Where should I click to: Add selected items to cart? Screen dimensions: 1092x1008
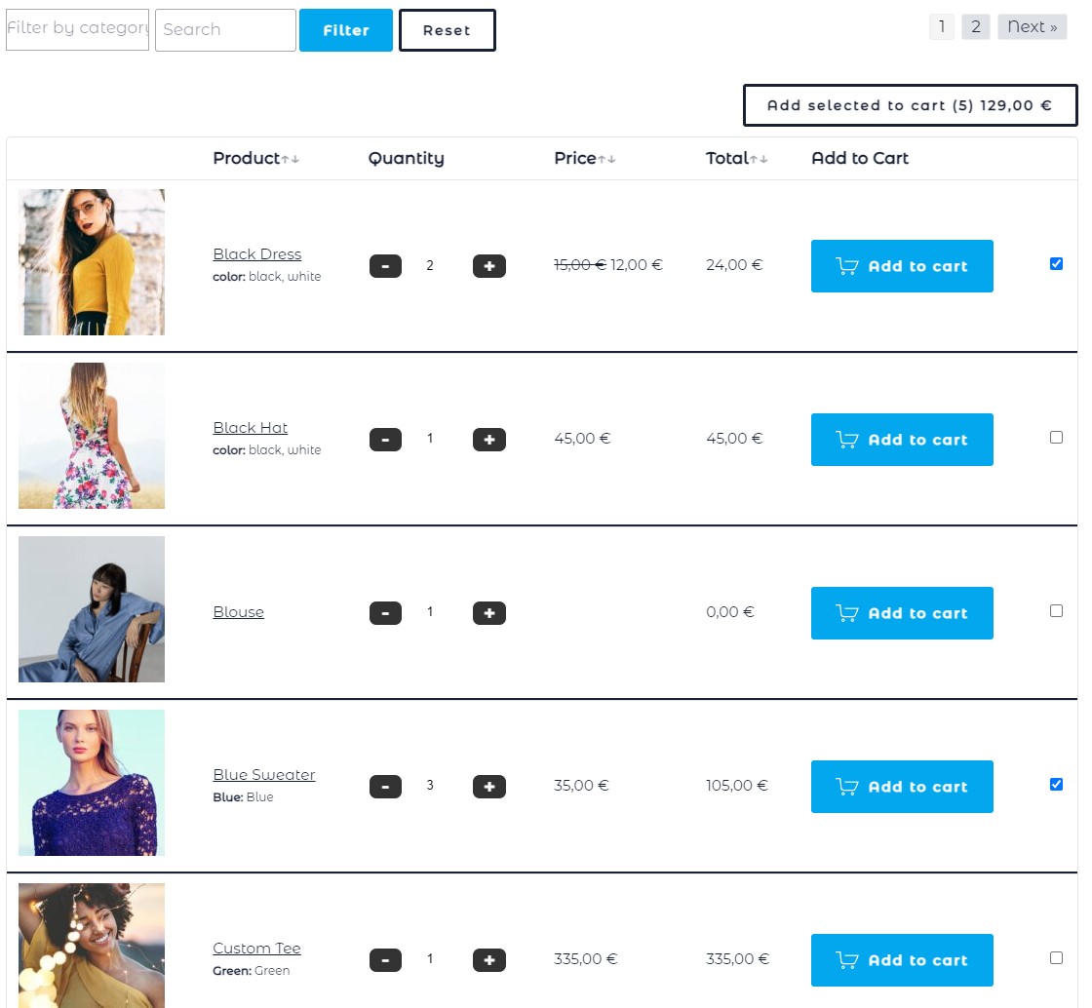point(910,104)
